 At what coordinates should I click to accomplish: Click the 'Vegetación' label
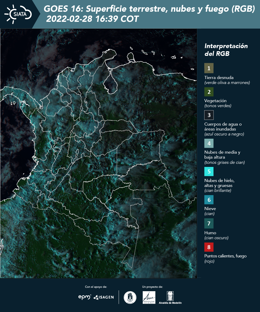(x=215, y=101)
